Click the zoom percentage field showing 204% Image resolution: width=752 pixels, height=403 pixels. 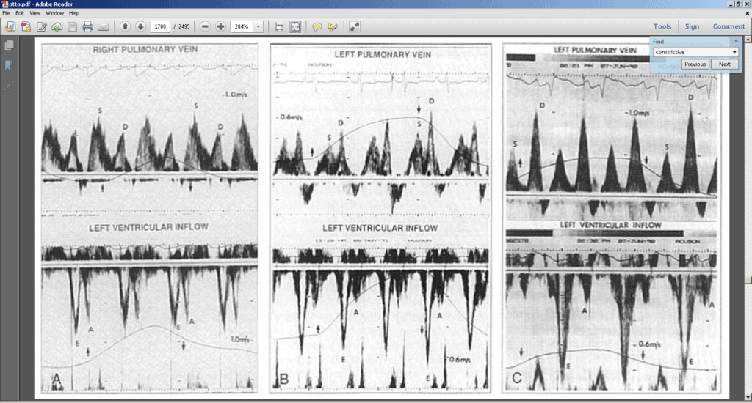pos(241,27)
